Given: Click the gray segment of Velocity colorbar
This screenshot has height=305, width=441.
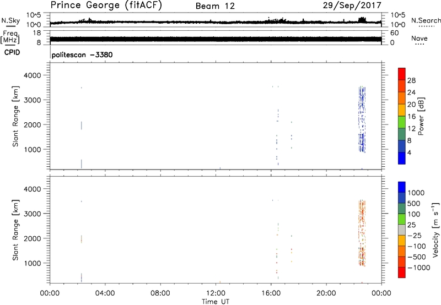Looking at the screenshot, I should [402, 230].
